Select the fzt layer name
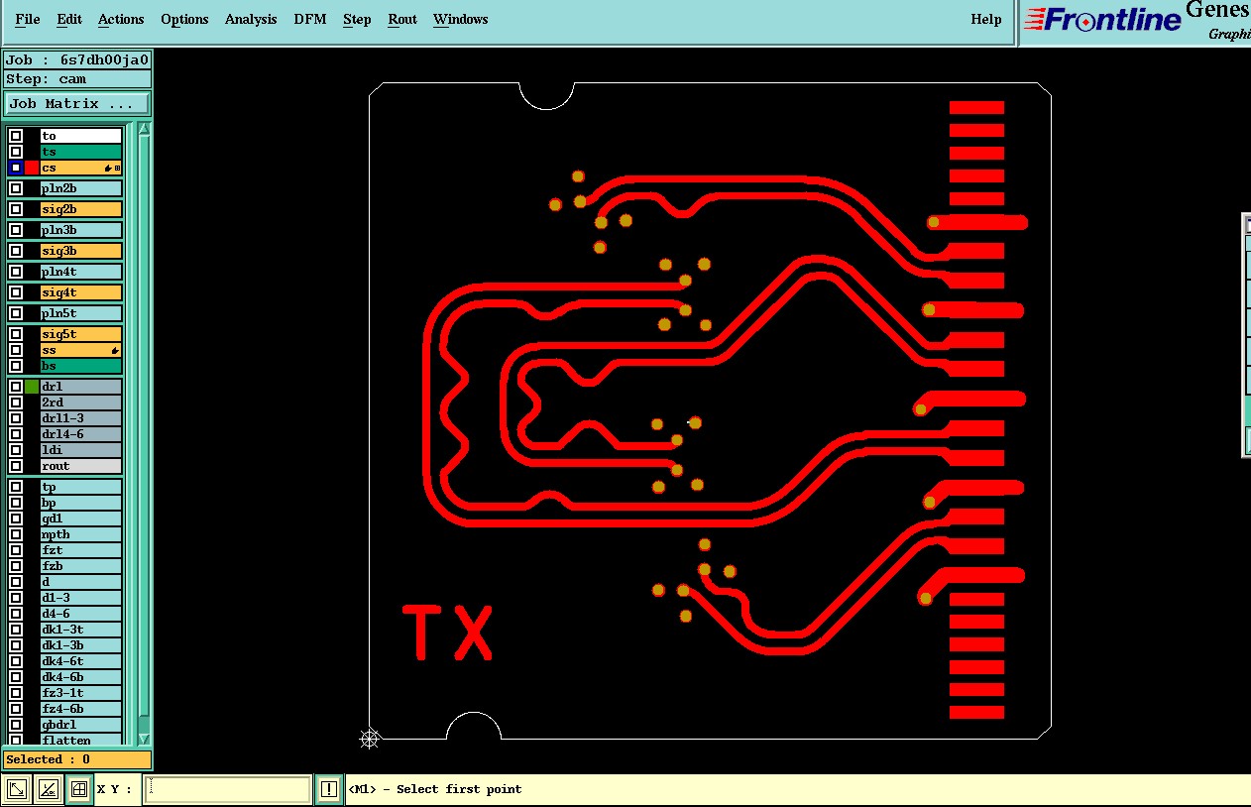Screen dimensions: 1251x807 [x=81, y=550]
